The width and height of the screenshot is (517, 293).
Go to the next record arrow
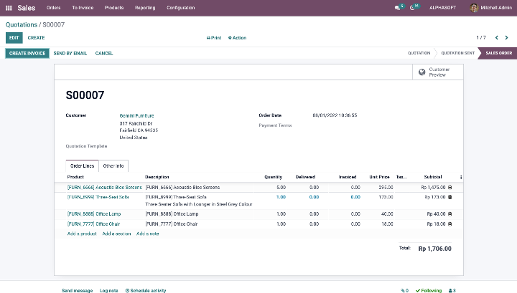507,37
